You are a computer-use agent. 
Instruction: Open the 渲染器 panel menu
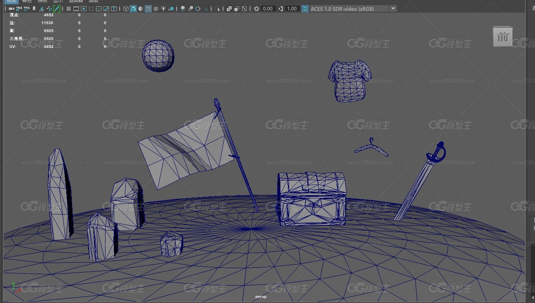pyautogui.click(x=75, y=1)
